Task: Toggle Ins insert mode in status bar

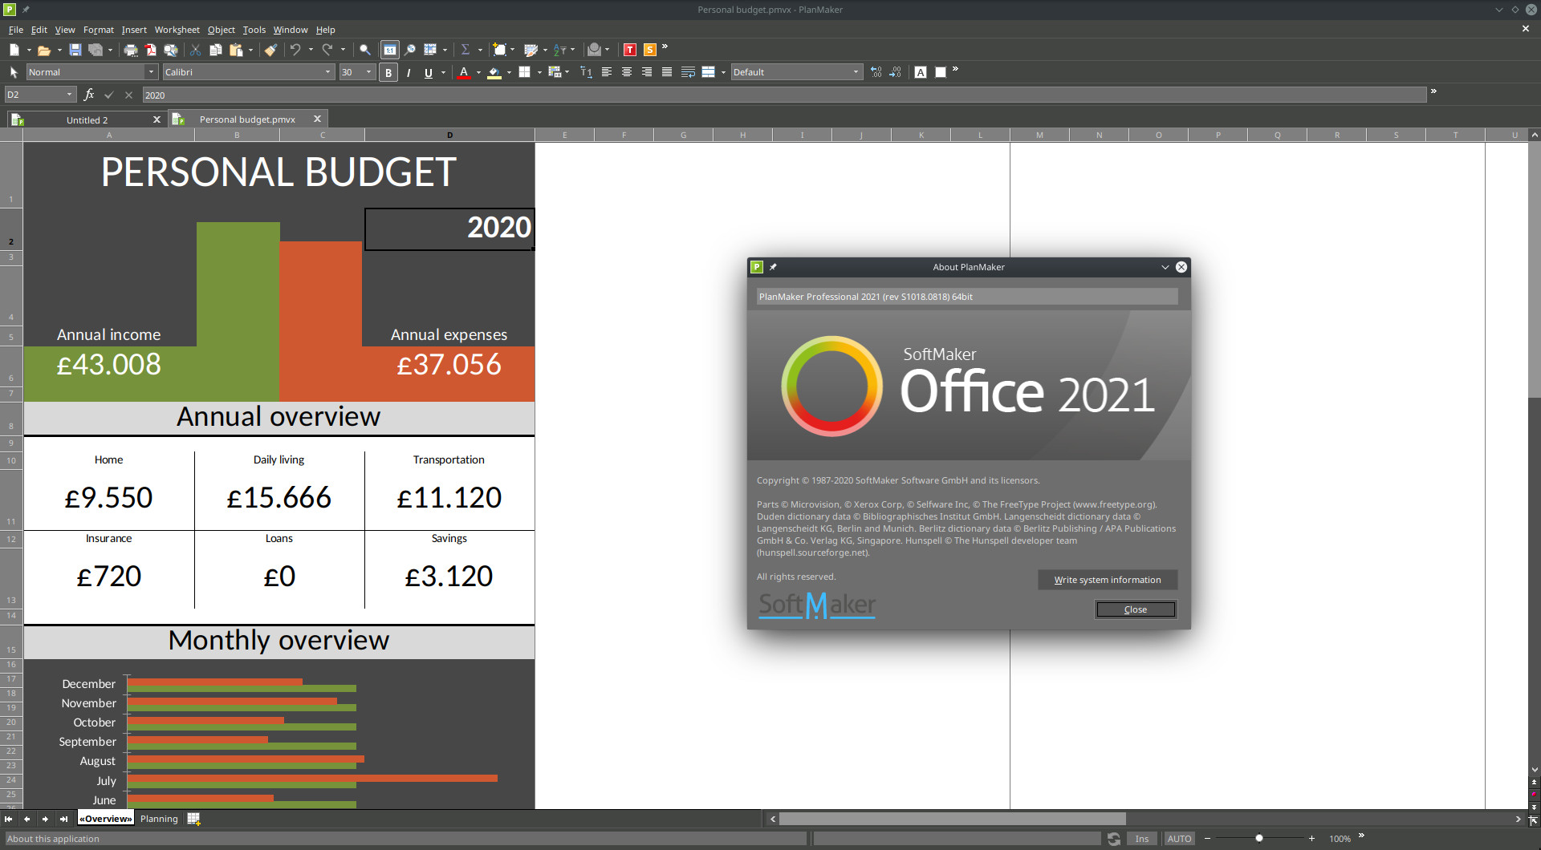Action: (x=1141, y=839)
